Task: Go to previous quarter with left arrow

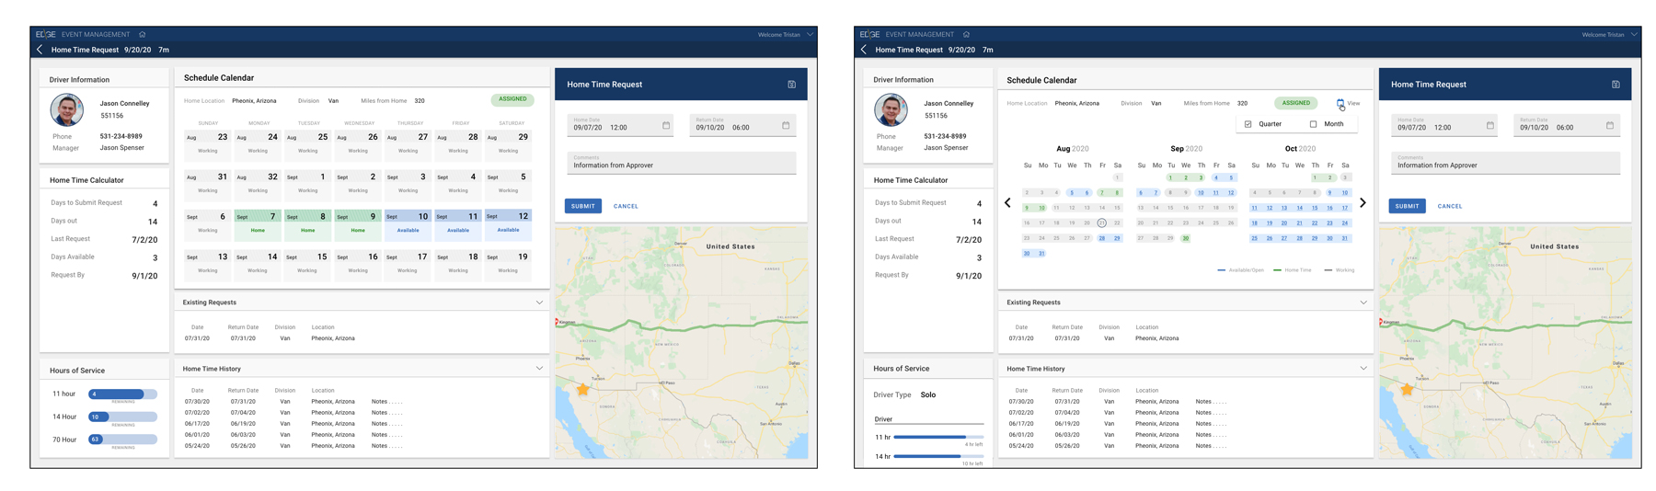Action: click(1007, 203)
